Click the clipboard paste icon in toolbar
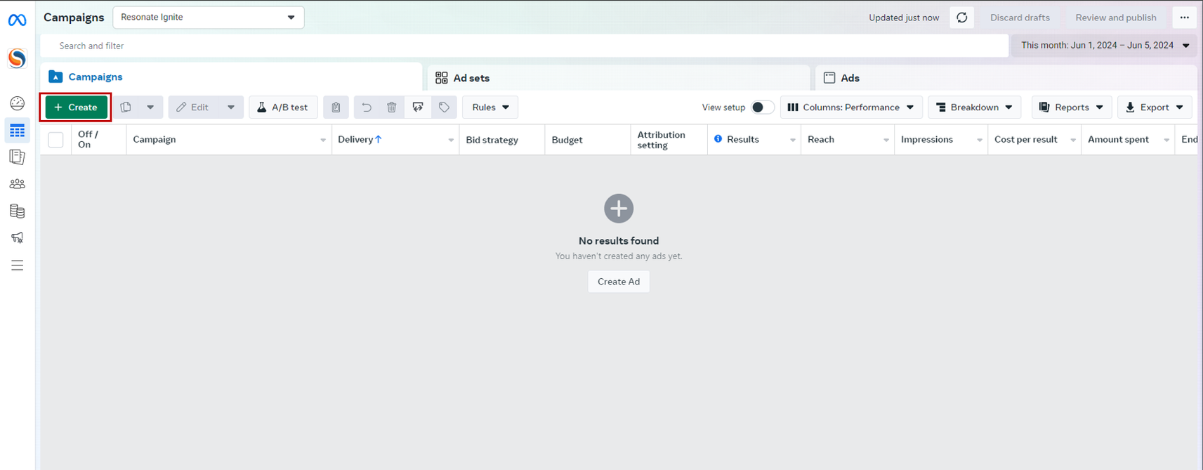The width and height of the screenshot is (1203, 470). point(336,107)
